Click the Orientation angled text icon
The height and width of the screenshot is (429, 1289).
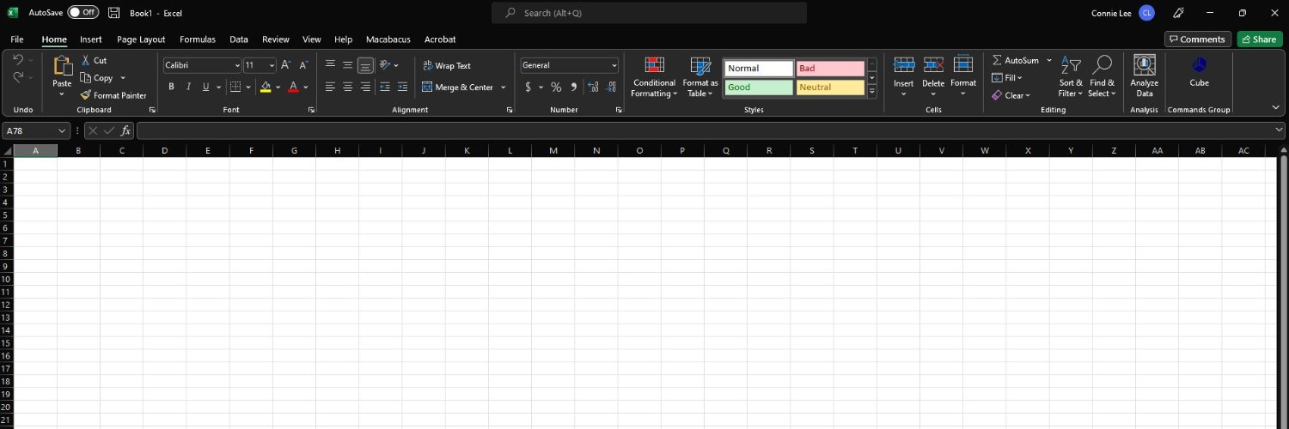[385, 65]
